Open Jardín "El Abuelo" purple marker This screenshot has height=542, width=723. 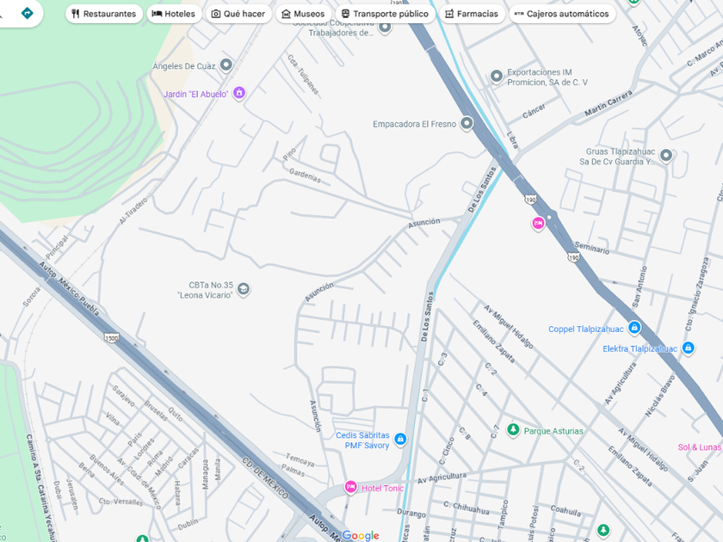pyautogui.click(x=239, y=93)
